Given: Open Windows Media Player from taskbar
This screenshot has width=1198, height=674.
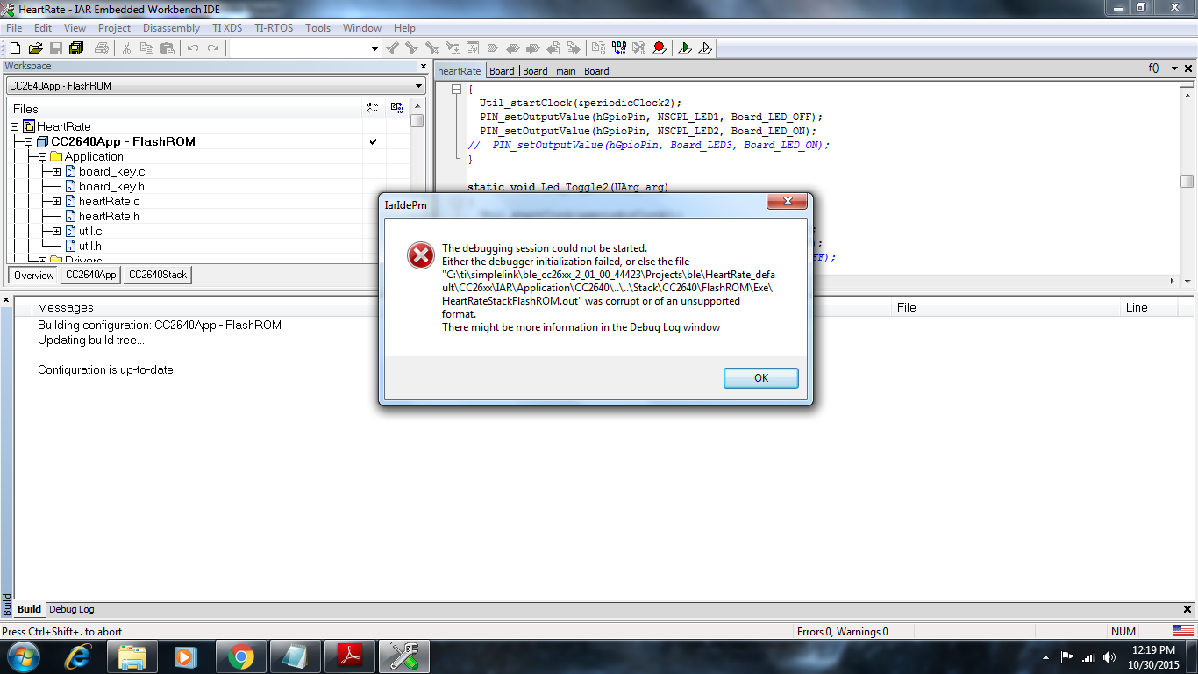Looking at the screenshot, I should pyautogui.click(x=187, y=656).
